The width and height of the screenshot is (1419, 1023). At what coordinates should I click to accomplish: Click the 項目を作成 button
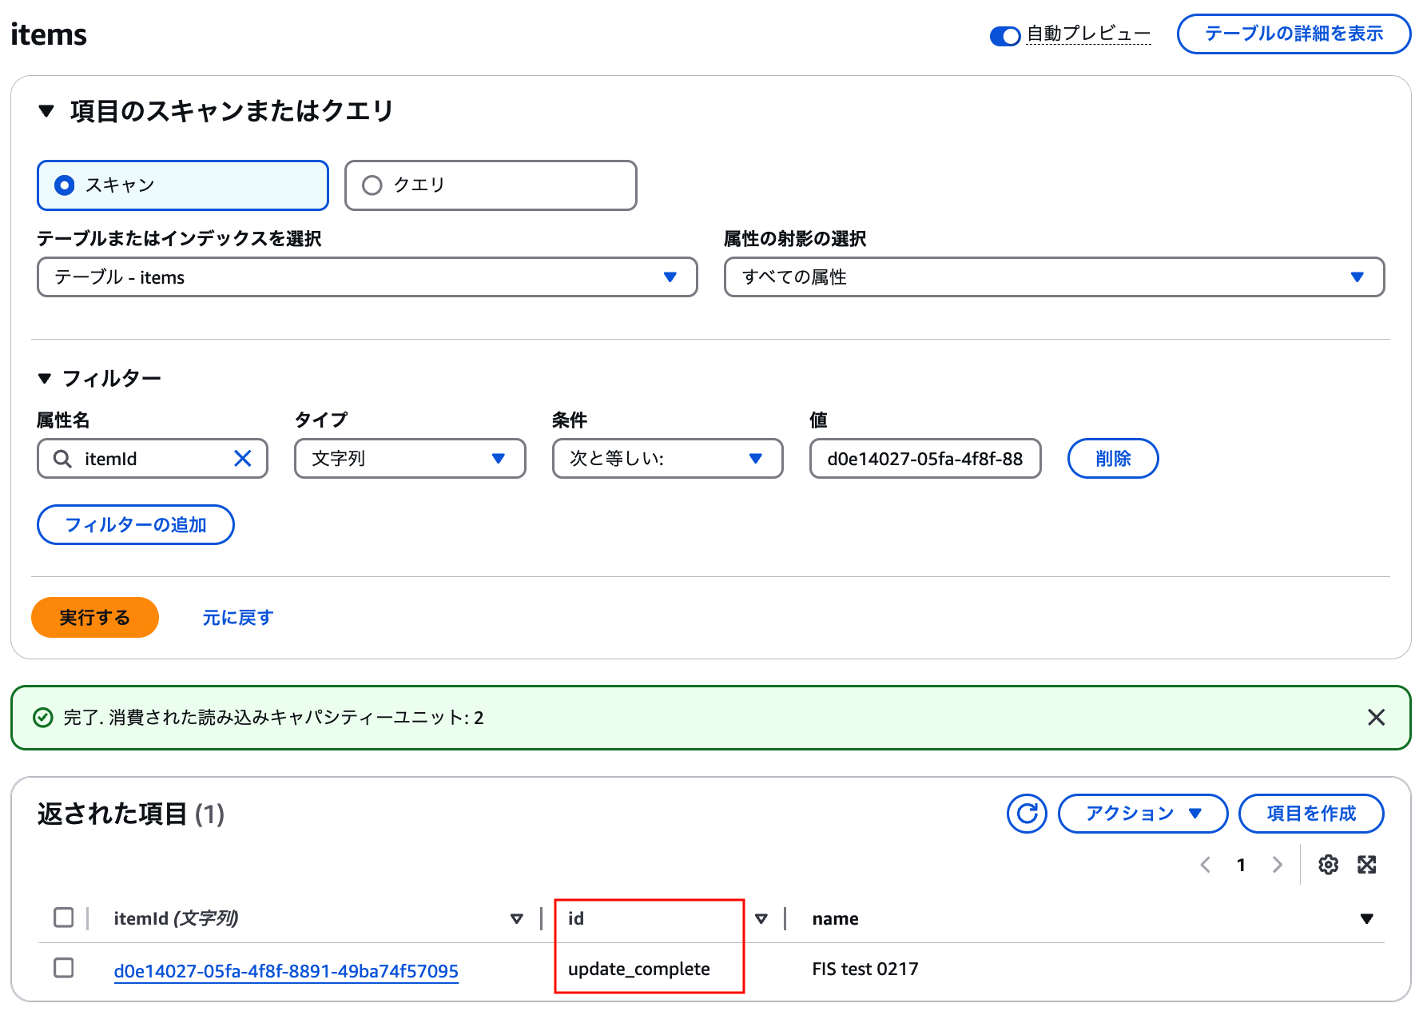click(x=1311, y=814)
